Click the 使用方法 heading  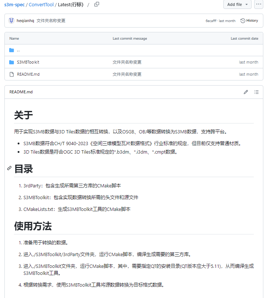33,226
